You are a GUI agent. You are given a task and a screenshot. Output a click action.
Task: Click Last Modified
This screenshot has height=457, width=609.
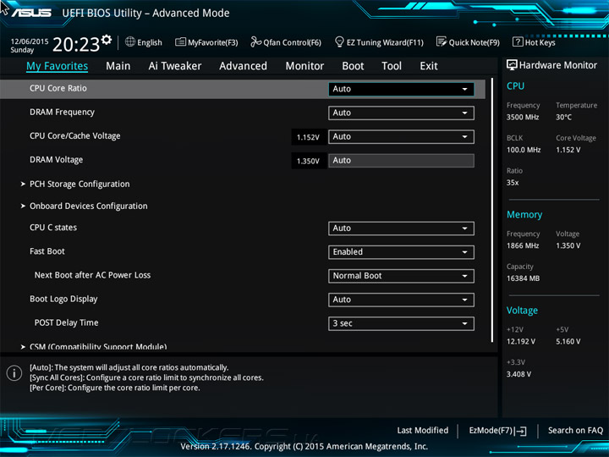[423, 431]
